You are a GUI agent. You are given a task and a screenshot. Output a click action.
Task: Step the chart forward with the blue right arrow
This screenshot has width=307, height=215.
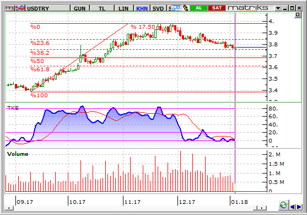299,207
